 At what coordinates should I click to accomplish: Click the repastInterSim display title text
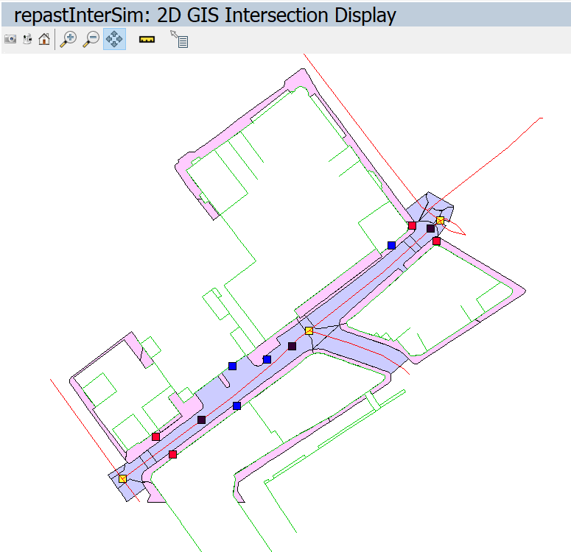click(205, 15)
